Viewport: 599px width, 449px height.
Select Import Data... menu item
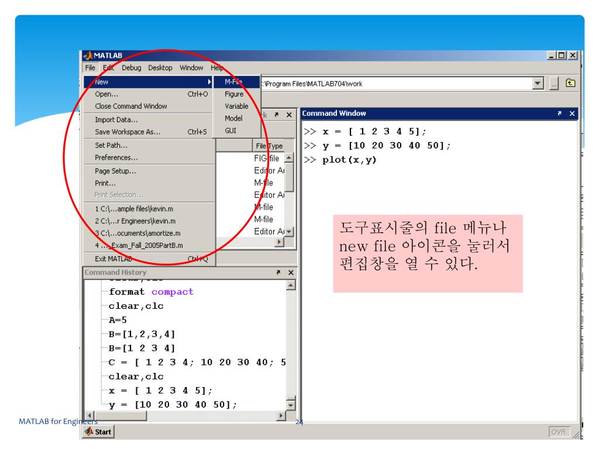148,119
